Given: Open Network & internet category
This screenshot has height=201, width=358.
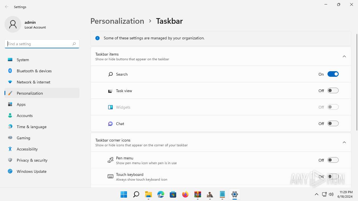Looking at the screenshot, I should coord(42,82).
